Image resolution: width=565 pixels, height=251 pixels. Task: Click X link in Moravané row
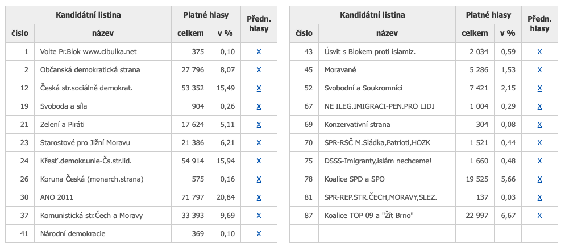539,70
